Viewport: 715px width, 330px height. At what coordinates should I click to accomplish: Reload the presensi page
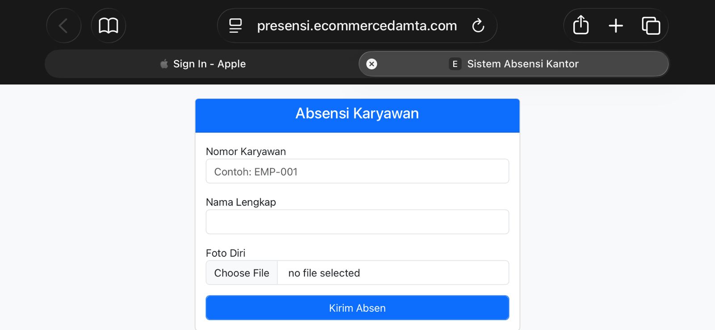pyautogui.click(x=478, y=26)
